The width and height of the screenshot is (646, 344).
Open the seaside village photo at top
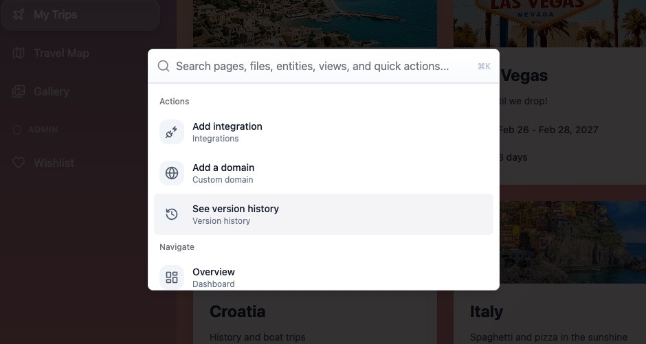(315, 23)
